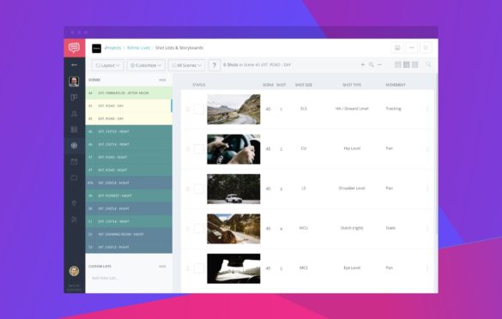This screenshot has height=319, width=502.
Task: Tick the status checkbox for shot 3
Action: (199, 189)
